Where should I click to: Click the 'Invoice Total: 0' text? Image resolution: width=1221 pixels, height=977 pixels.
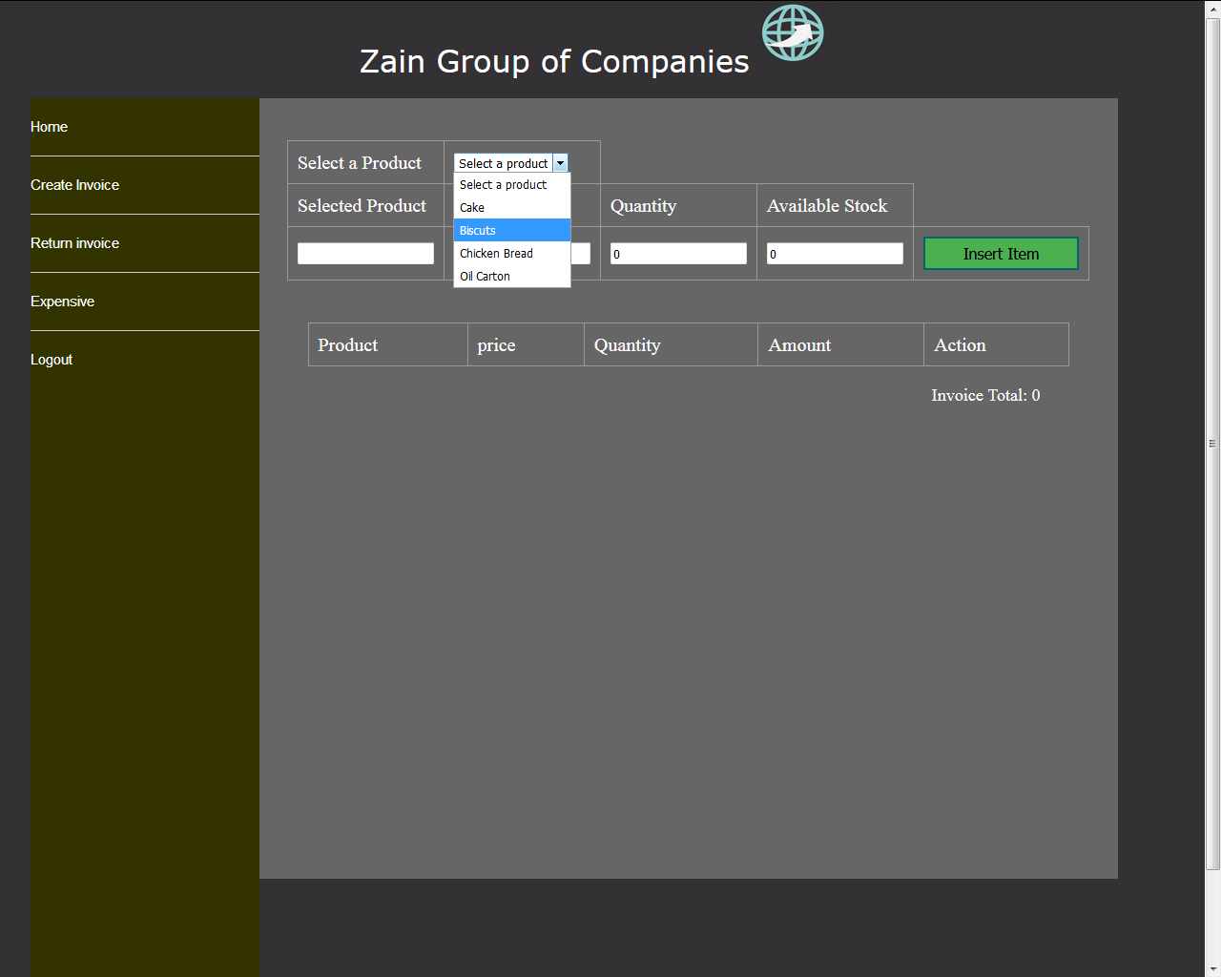tap(985, 395)
